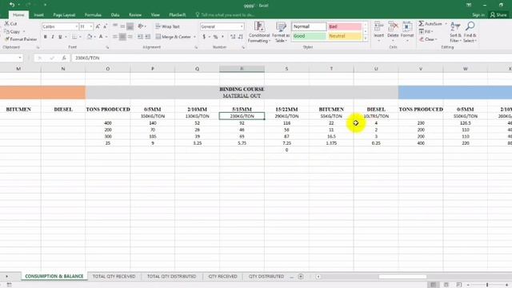Increase cell indent
The image size is (512, 288).
147,37
